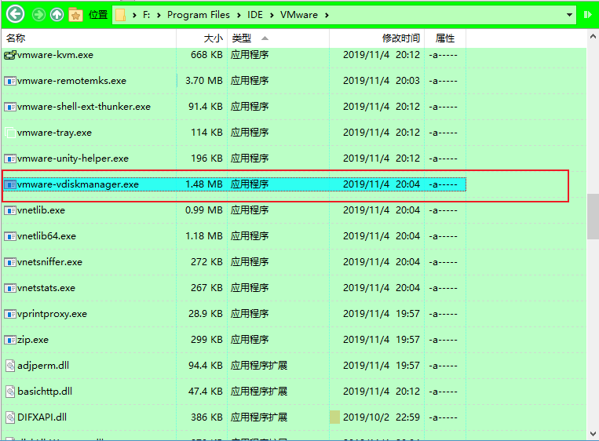Click the go button right of address bar

[587, 15]
